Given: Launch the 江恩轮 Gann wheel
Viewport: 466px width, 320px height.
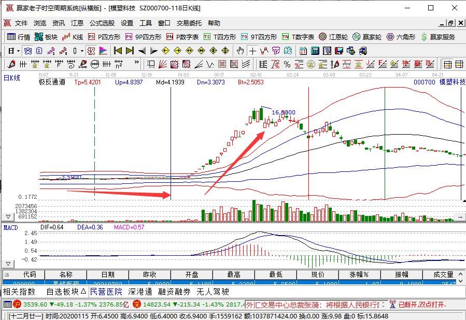Looking at the screenshot, I should coord(333,37).
